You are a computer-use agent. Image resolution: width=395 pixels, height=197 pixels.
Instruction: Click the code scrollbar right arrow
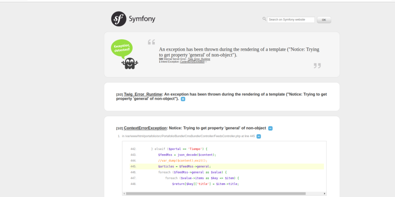(325, 193)
